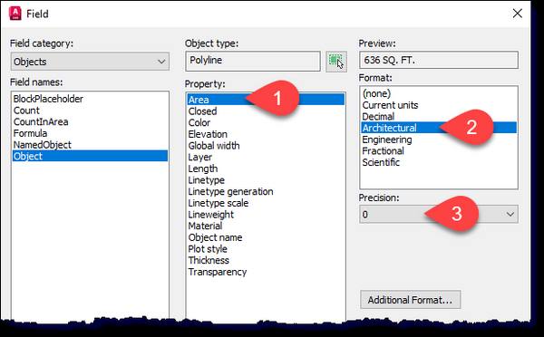Screen dimensions: 544x337
Task: Pick the Layer property
Action: pyautogui.click(x=199, y=158)
